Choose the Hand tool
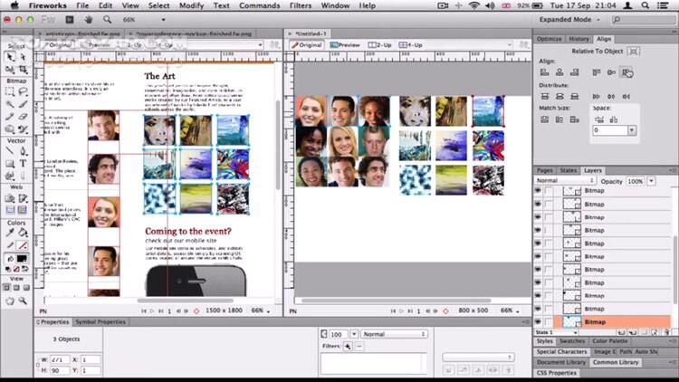Image resolution: width=679 pixels, height=382 pixels. click(x=9, y=301)
